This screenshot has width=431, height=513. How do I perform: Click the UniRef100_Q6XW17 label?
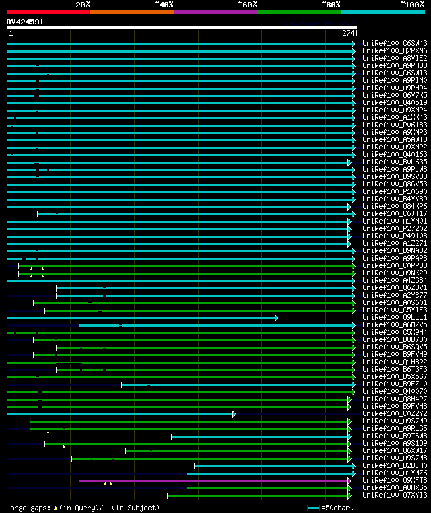395,450
